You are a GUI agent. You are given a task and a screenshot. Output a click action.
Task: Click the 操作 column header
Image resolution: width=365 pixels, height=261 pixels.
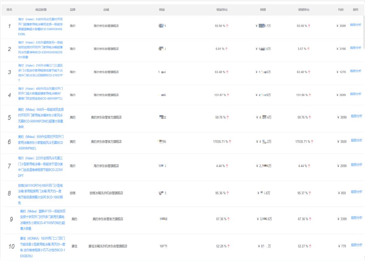tap(356, 10)
